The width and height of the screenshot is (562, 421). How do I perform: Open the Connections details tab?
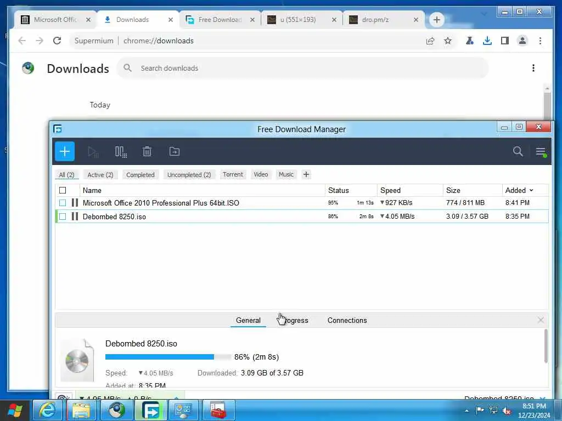click(x=347, y=320)
